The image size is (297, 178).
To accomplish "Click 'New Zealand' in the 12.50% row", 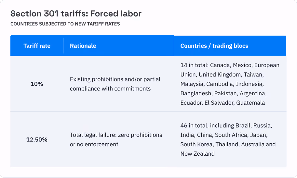I will (197, 154).
